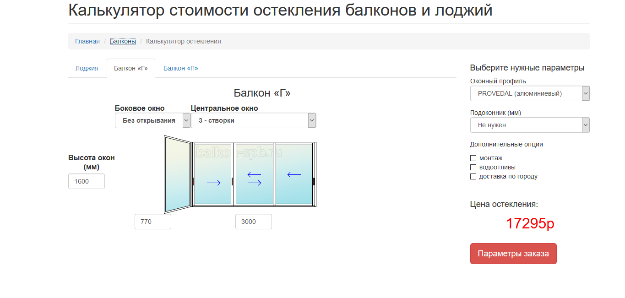Enable the монтаж checkbox
This screenshot has width=625, height=298.
click(473, 157)
